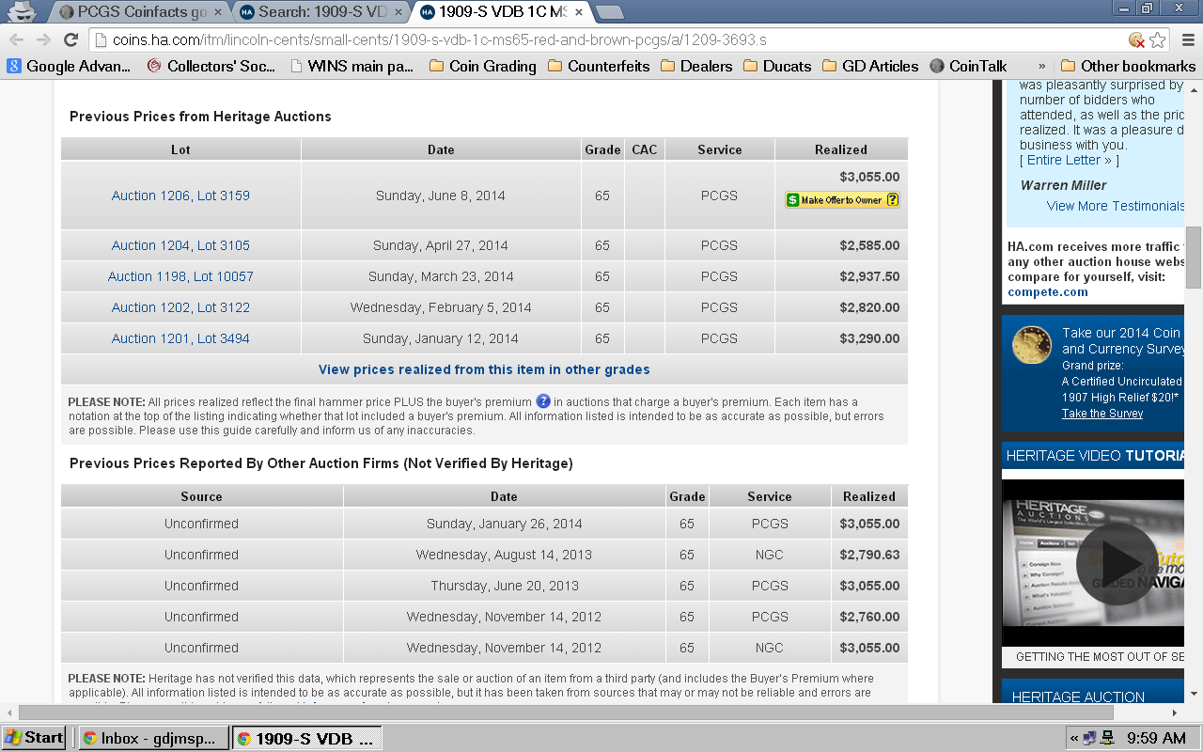Bookmark this page with the star icon
This screenshot has height=752, width=1203.
(x=1158, y=39)
